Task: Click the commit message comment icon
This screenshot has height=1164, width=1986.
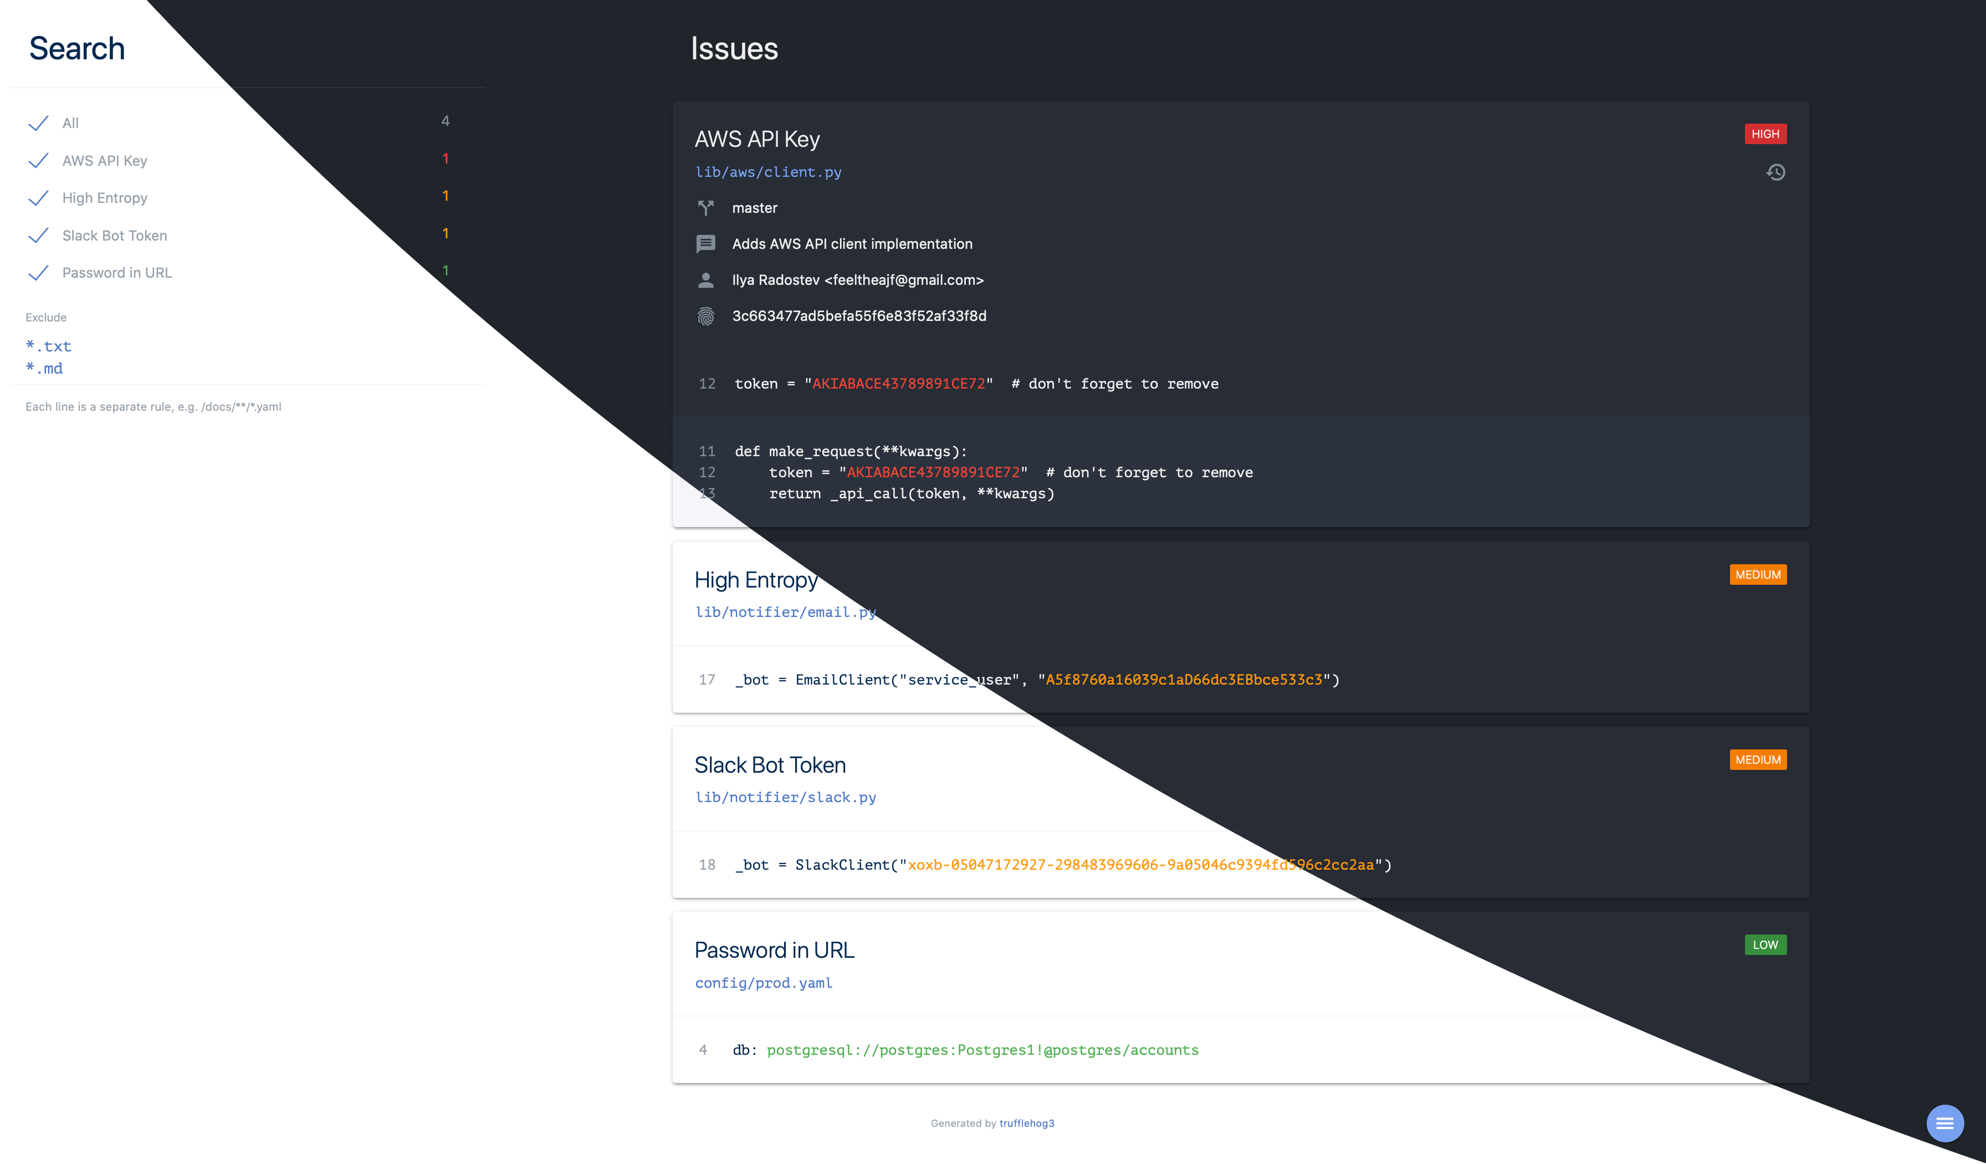Action: (705, 243)
